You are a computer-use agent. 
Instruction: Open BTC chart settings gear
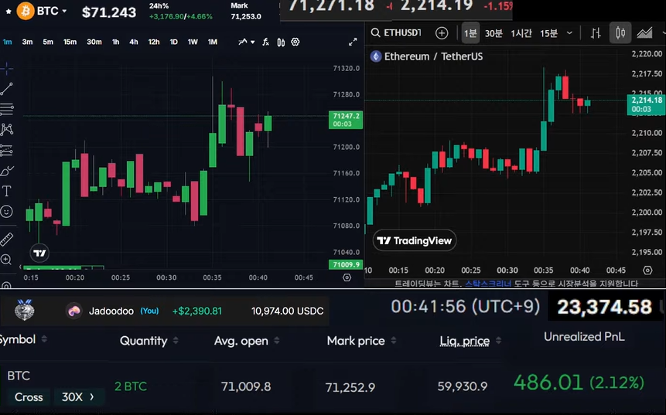295,42
